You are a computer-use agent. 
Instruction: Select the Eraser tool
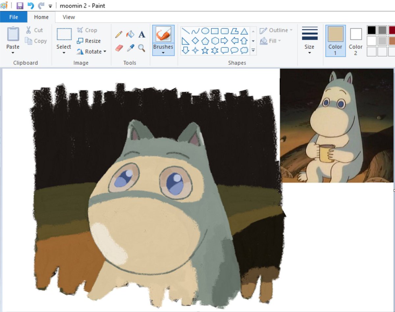[x=119, y=48]
